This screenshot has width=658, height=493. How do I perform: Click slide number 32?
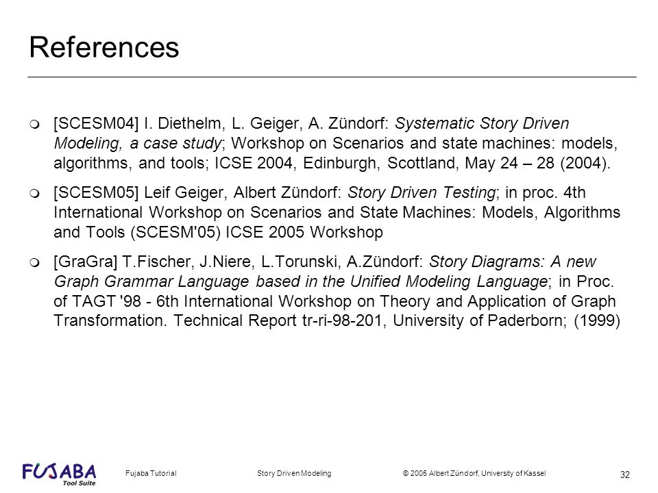tap(625, 475)
